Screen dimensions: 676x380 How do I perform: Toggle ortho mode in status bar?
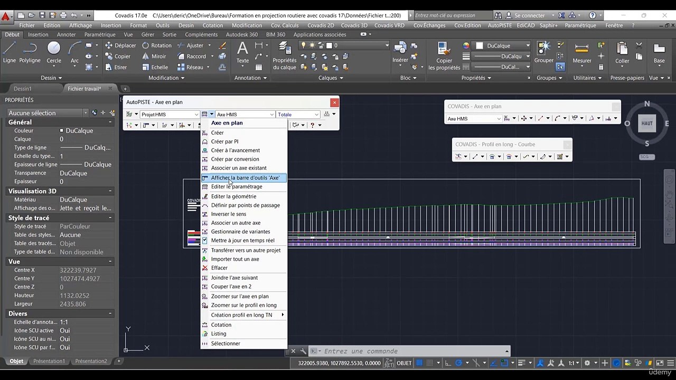(448, 363)
